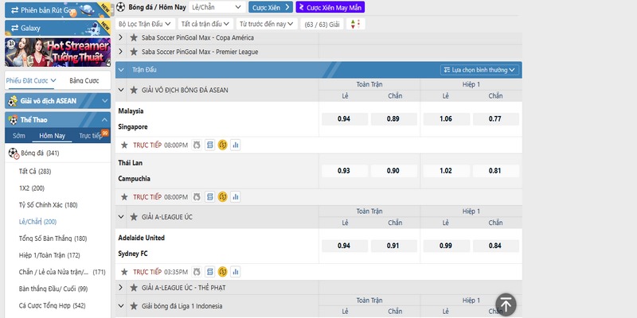Expand the Saba Soccer Premier League section
Image resolution: width=637 pixels, height=318 pixels.
121,51
